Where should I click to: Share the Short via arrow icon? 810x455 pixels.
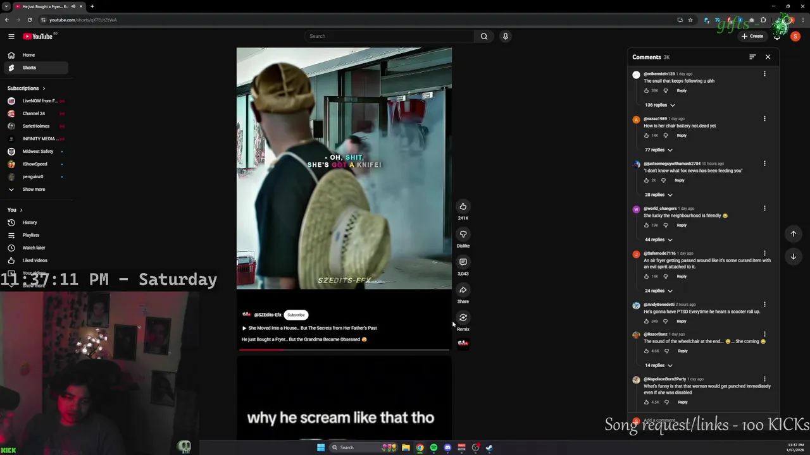pos(463,290)
